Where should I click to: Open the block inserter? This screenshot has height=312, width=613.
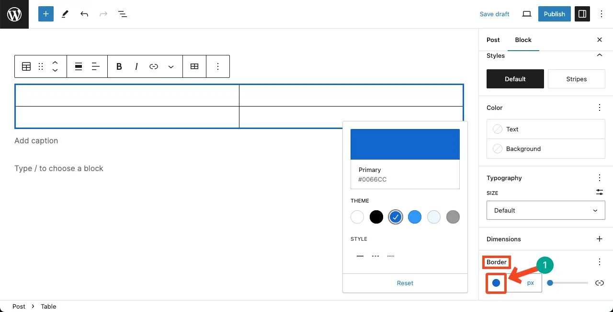pyautogui.click(x=45, y=14)
